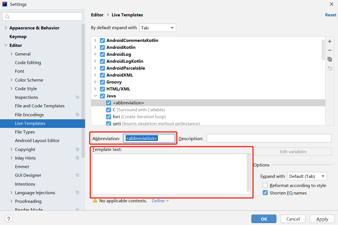Click Editor in the breadcrumb
338x225 pixels.
pos(97,15)
